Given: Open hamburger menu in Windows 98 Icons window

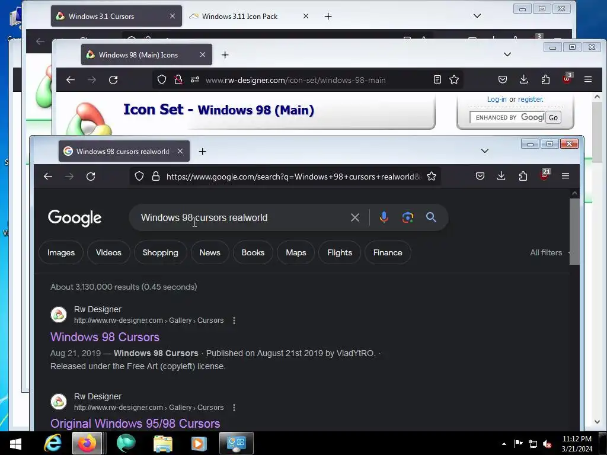Looking at the screenshot, I should tap(587, 80).
